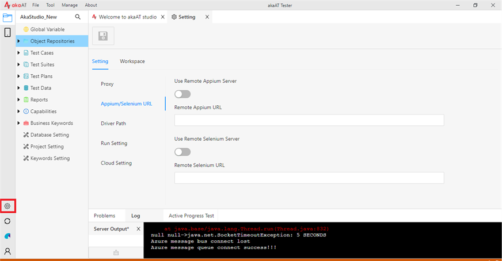Click the refresh sync sidebar icon
The image size is (502, 261).
(7, 221)
